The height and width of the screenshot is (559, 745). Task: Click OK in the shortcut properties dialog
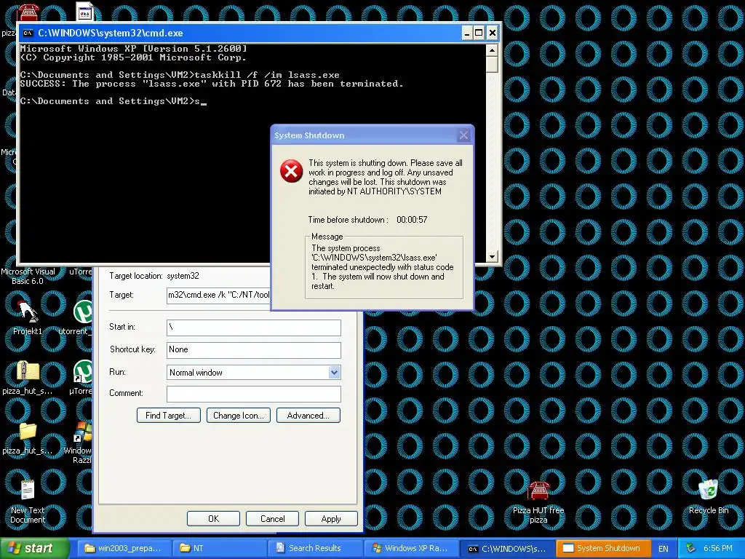[213, 518]
